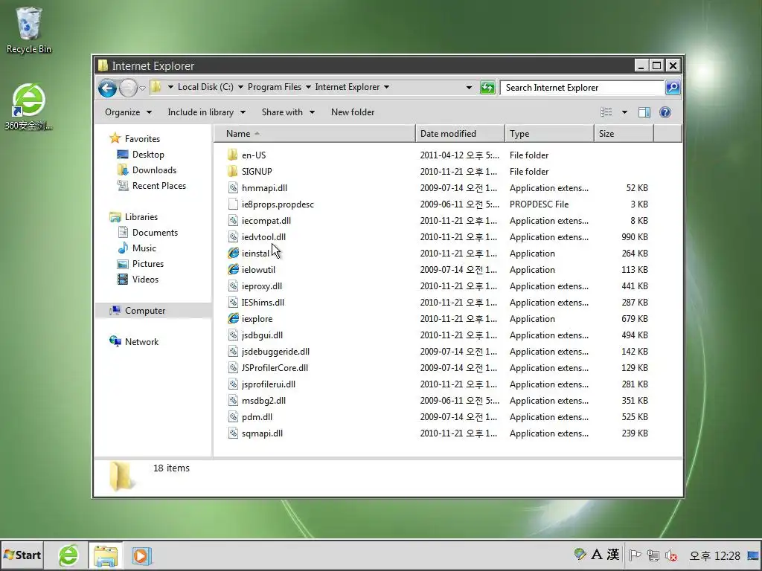Click the refresh button beside address bar
Viewport: 762px width, 571px height.
click(x=487, y=88)
